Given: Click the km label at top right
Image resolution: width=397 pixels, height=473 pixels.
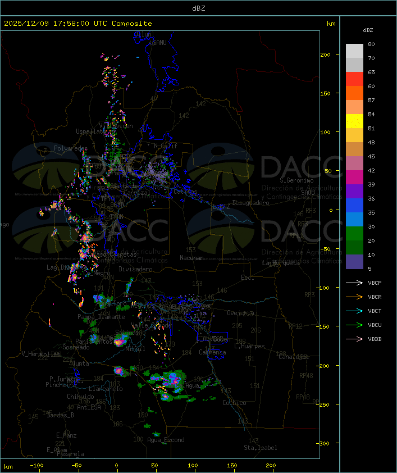Looking at the screenshot, I should [x=331, y=24].
